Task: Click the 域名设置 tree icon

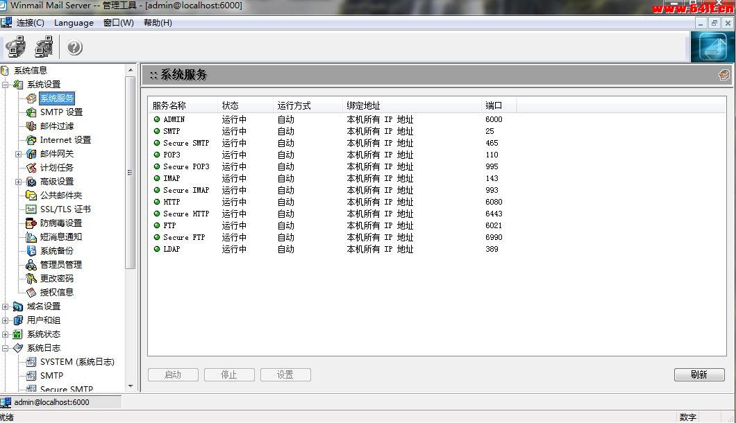Action: coord(18,307)
